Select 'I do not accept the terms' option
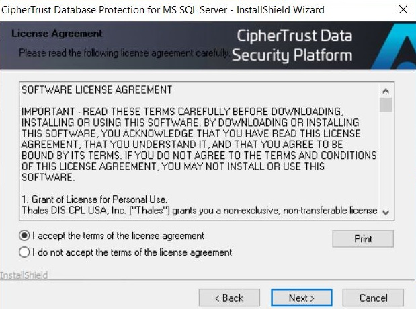416x309 pixels. 24,252
